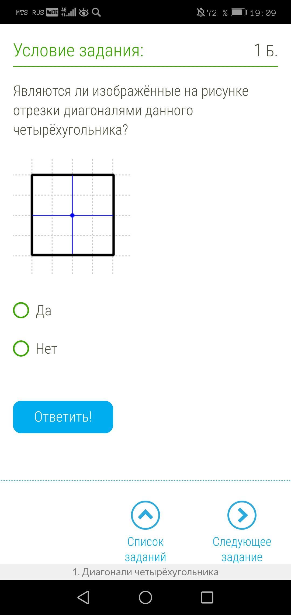Click the 'Ответить!' submit button
291x615 pixels.
63,417
